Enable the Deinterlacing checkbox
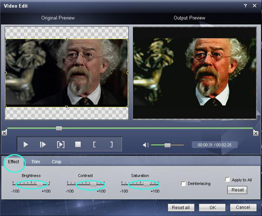This screenshot has height=216, width=262. click(x=183, y=184)
